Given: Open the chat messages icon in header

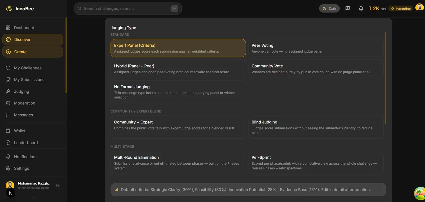Looking at the screenshot, I should tap(347, 8).
